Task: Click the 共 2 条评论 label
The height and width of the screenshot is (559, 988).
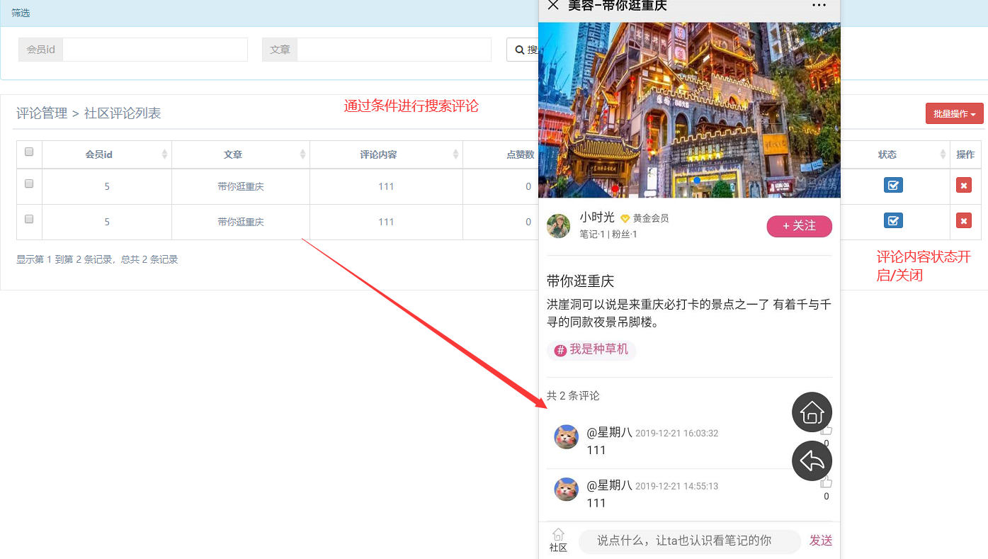Action: click(x=573, y=396)
